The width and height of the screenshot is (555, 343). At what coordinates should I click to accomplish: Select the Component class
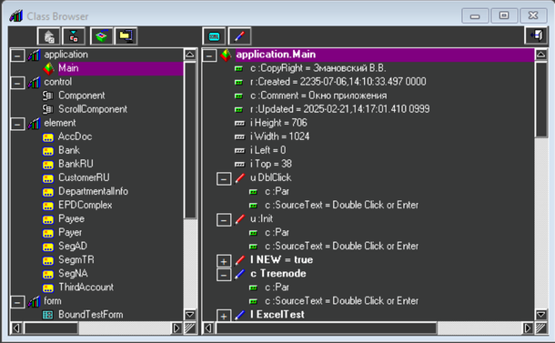tap(81, 96)
